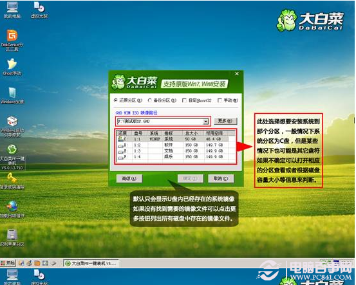Activate 大白菜PE一键装机 taskbar window button
This screenshot has width=356, height=285.
pyautogui.click(x=91, y=263)
